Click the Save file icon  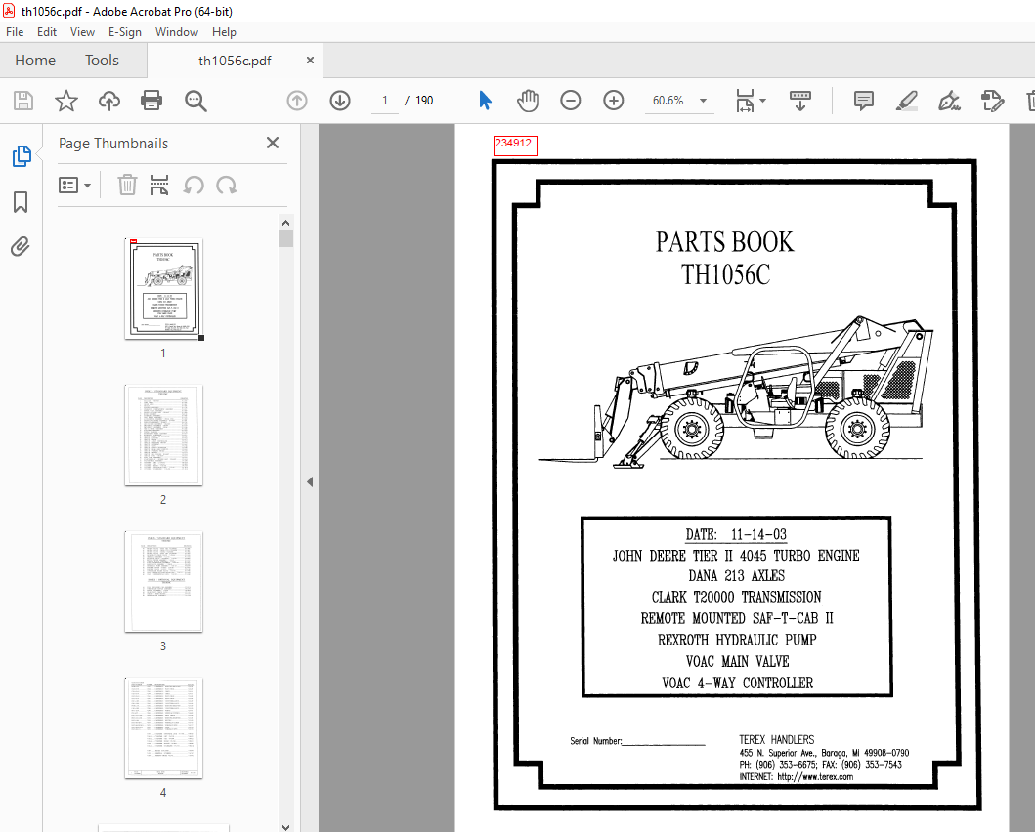23,101
